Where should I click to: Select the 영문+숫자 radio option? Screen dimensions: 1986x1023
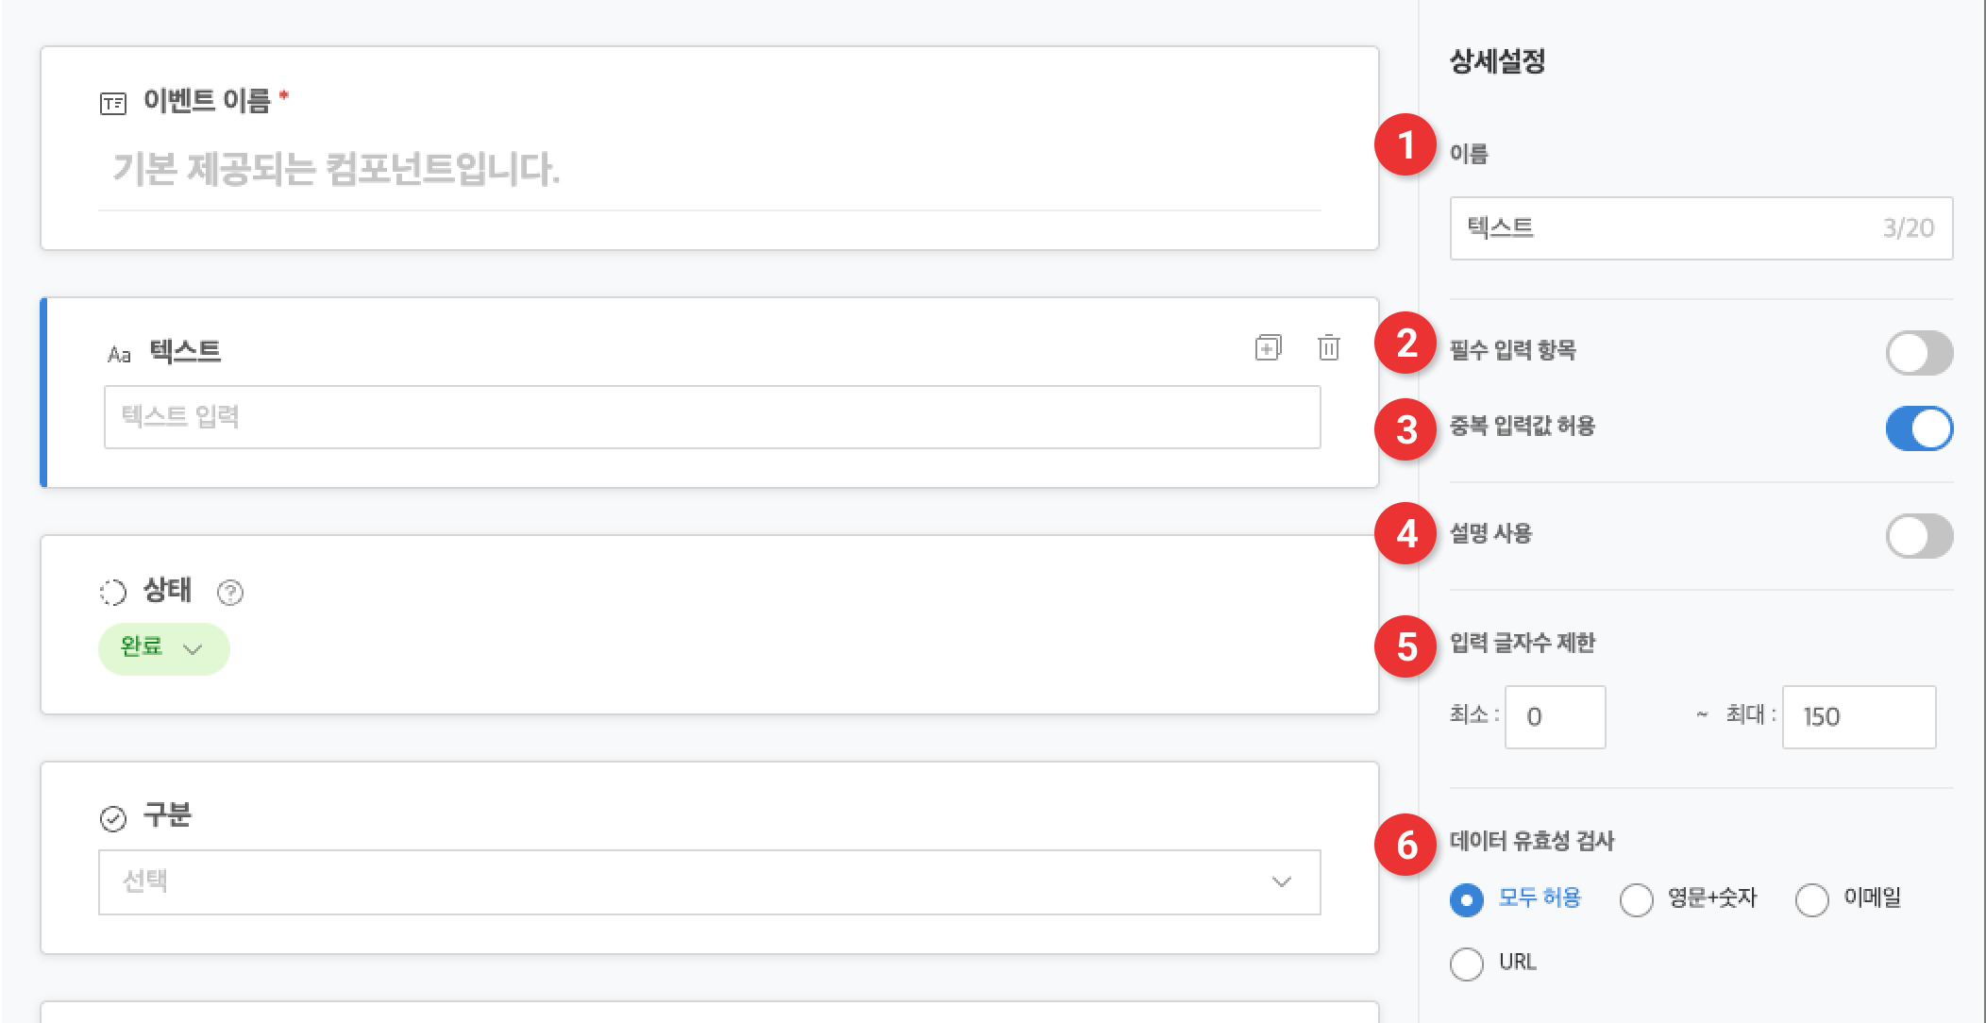pos(1637,899)
